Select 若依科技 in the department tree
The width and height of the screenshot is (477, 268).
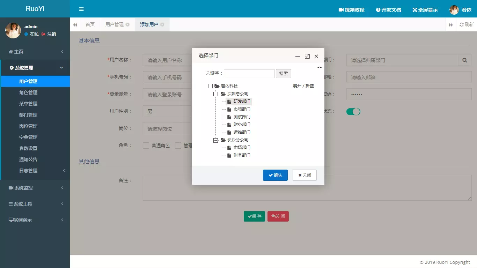click(229, 86)
